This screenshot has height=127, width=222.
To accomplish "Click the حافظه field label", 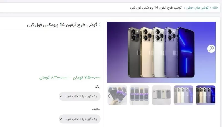I will coord(96,109).
